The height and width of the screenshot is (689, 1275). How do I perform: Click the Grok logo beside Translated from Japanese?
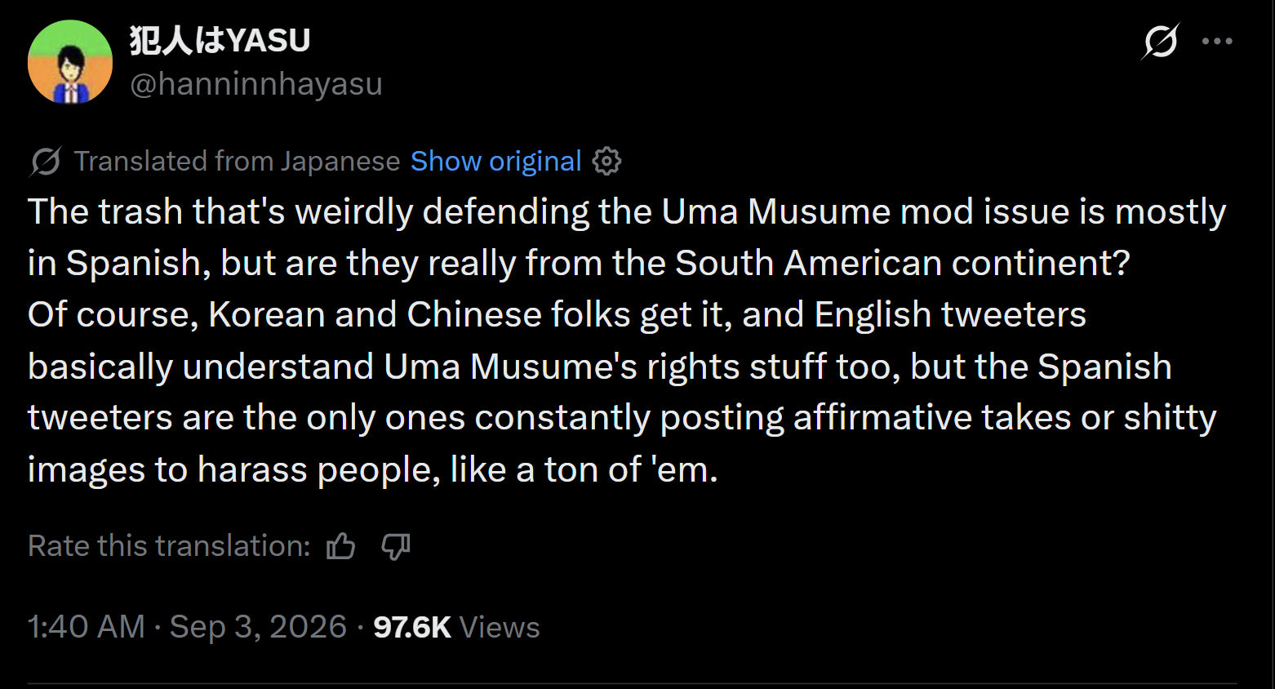[x=46, y=162]
